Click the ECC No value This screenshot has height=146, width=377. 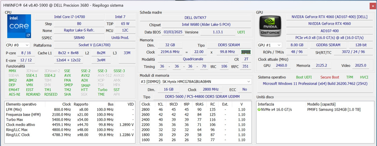pos(245,89)
